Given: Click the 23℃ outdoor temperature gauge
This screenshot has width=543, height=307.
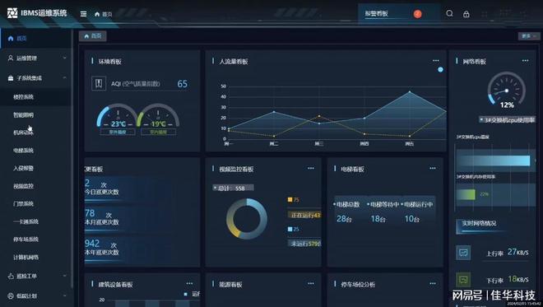Looking at the screenshot, I should tap(117, 116).
